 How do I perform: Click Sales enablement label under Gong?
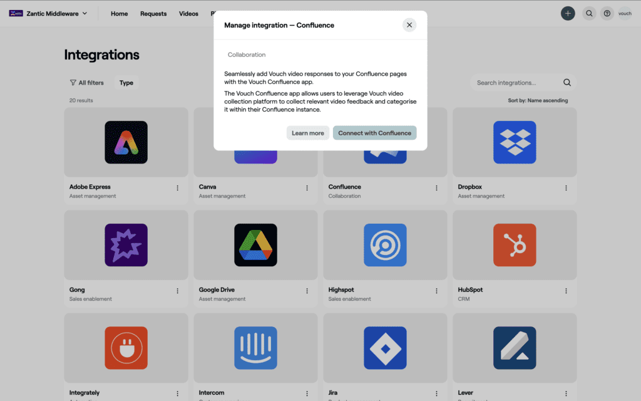click(x=90, y=299)
